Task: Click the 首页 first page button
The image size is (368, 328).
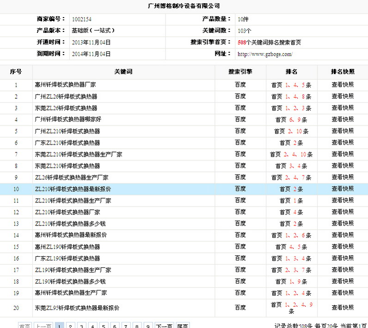Action: click(x=25, y=326)
